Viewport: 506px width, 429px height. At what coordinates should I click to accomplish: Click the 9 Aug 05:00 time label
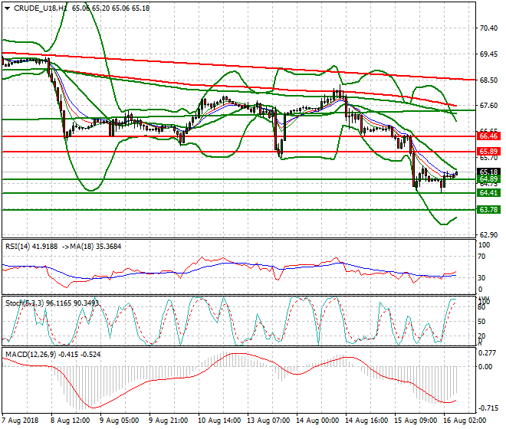point(119,421)
